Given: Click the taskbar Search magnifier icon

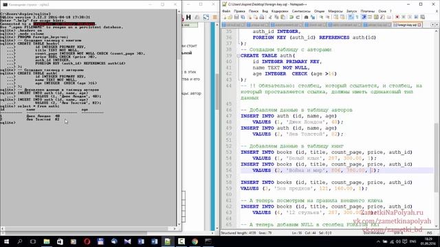Looking at the screenshot, I should pyautogui.click(x=20, y=242).
